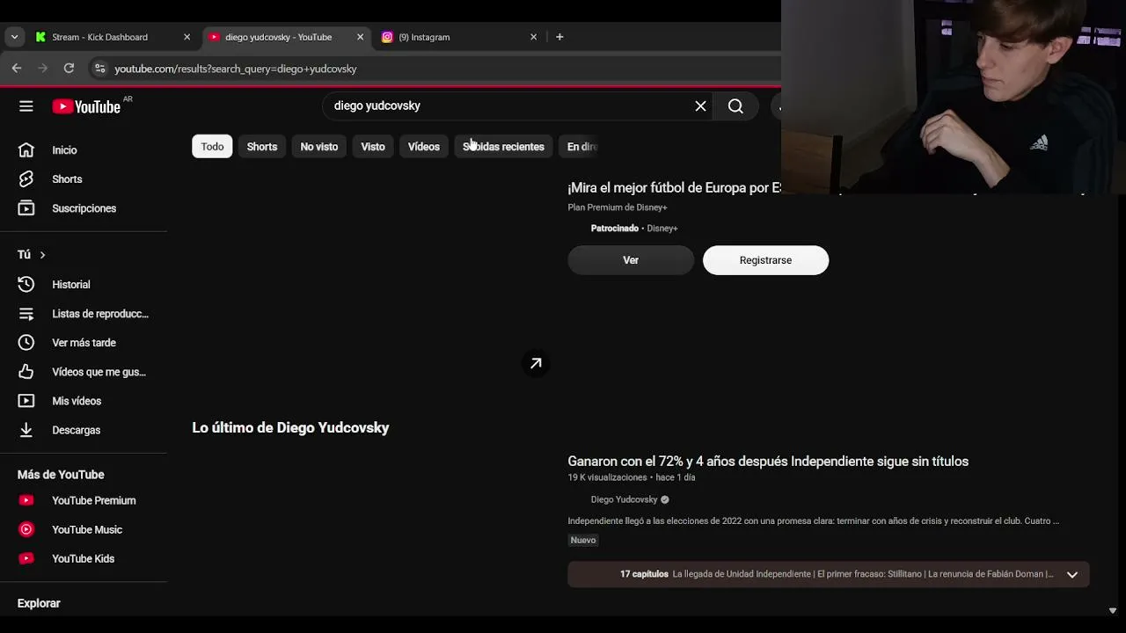The width and height of the screenshot is (1126, 633).
Task: Go back with the browser back arrow
Action: [x=17, y=69]
